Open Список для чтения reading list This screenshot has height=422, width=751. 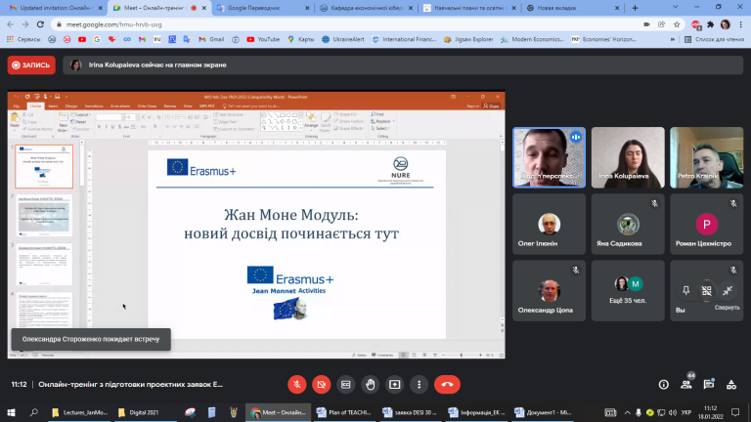pyautogui.click(x=714, y=39)
